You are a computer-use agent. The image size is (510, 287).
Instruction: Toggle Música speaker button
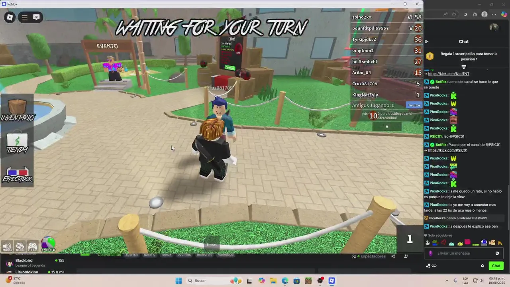(x=7, y=247)
